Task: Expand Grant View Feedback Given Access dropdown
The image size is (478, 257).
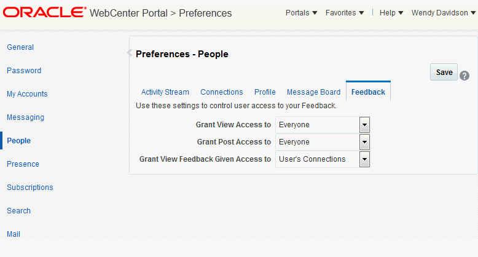Action: (x=364, y=159)
